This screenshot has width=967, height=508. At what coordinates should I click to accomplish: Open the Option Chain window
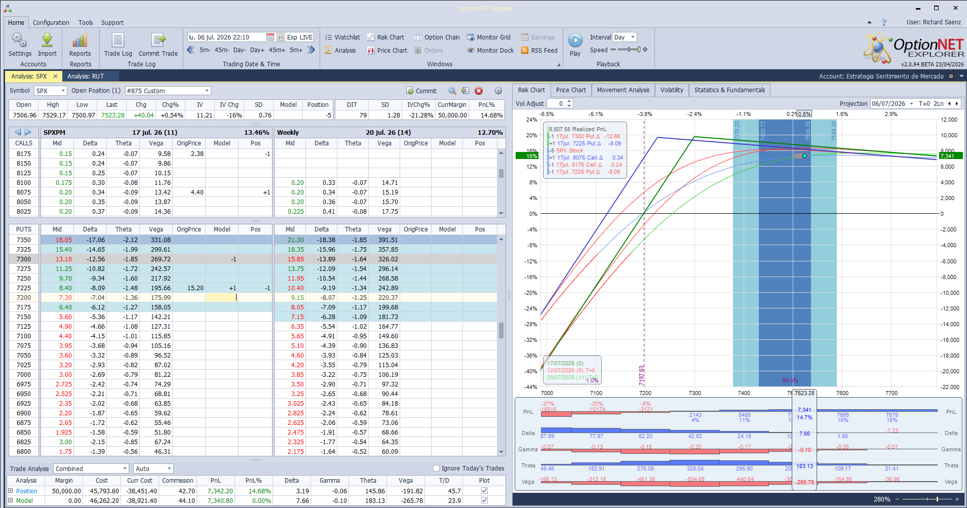pos(437,37)
